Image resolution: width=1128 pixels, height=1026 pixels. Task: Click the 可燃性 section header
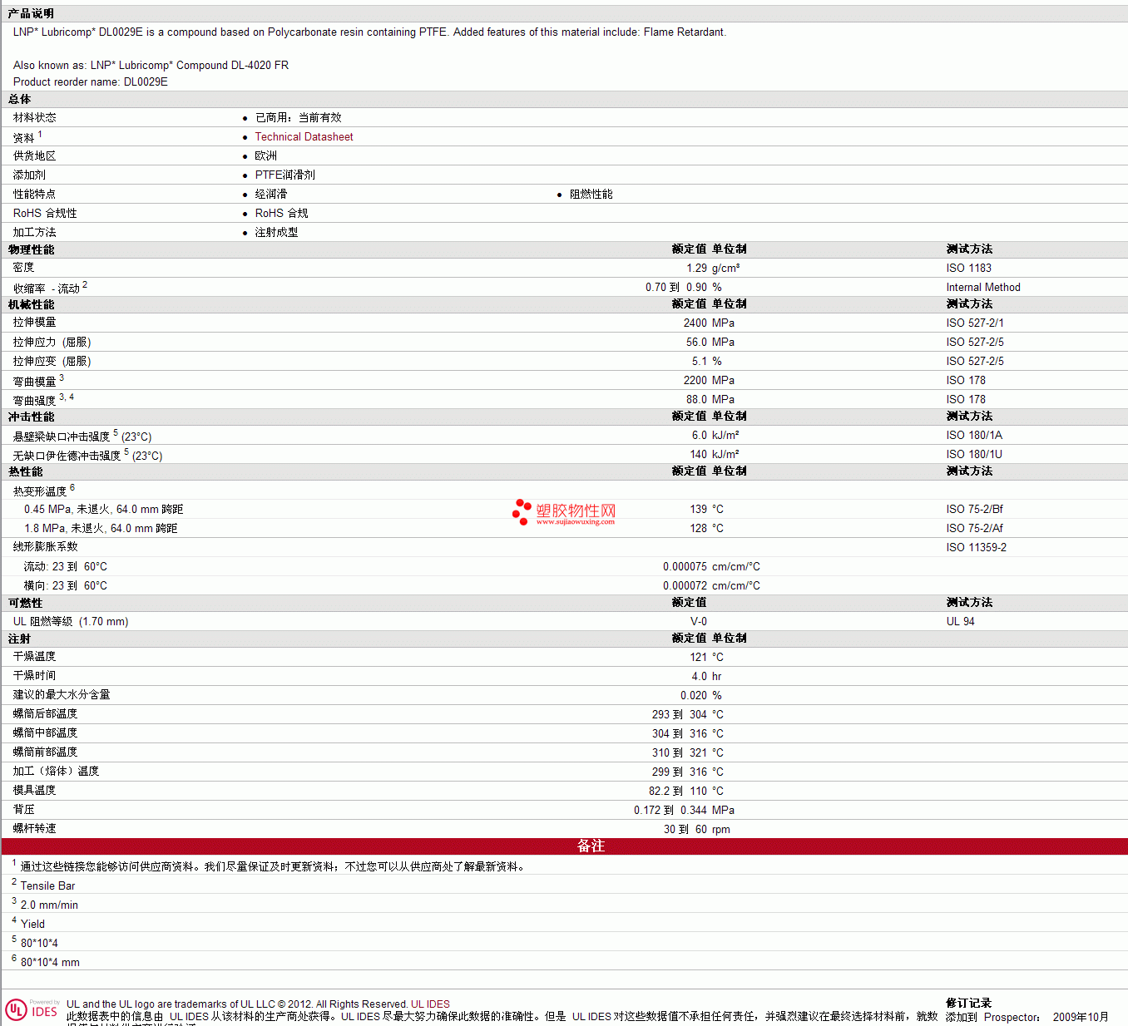[25, 603]
